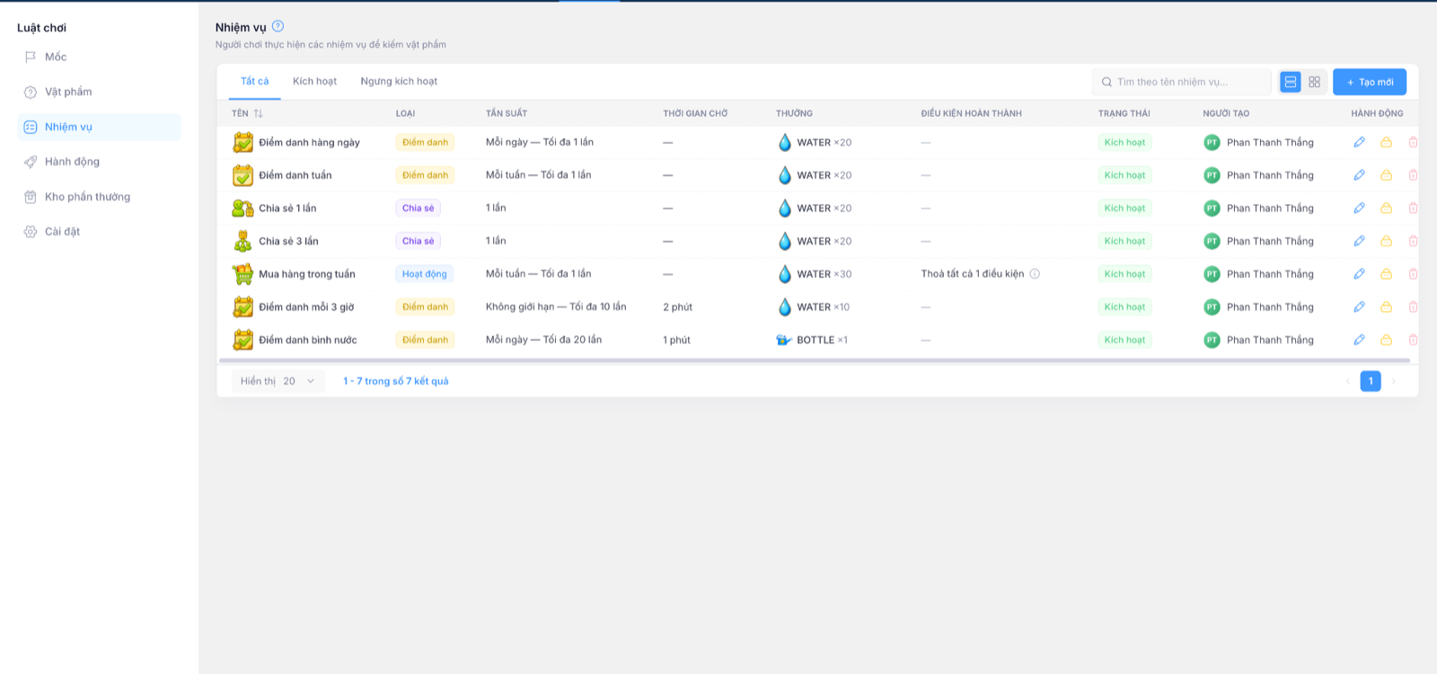The height and width of the screenshot is (674, 1437).
Task: Sort by TÊN column arrows
Action: coord(259,113)
